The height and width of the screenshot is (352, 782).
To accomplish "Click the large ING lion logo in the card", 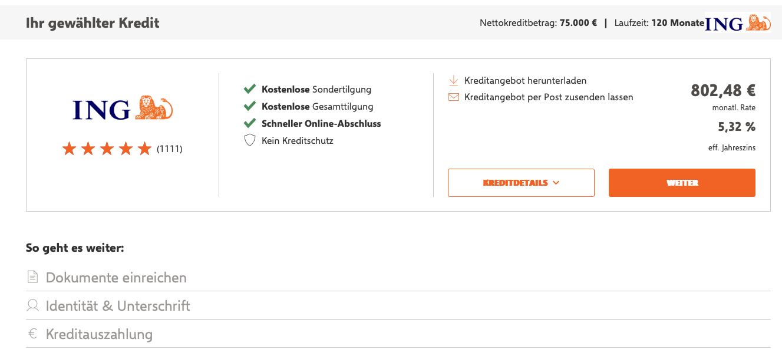I will pyautogui.click(x=123, y=109).
